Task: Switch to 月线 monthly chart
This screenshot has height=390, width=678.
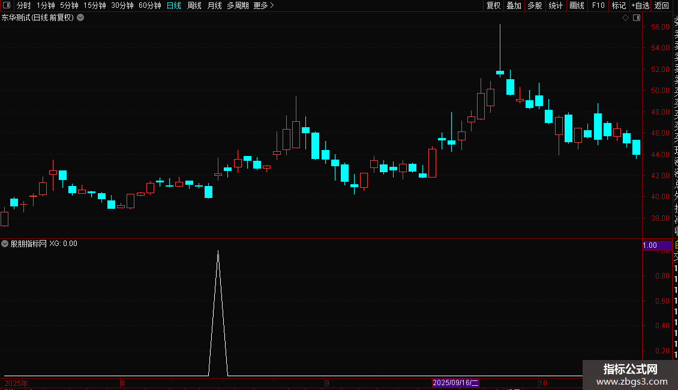Action: coord(214,5)
